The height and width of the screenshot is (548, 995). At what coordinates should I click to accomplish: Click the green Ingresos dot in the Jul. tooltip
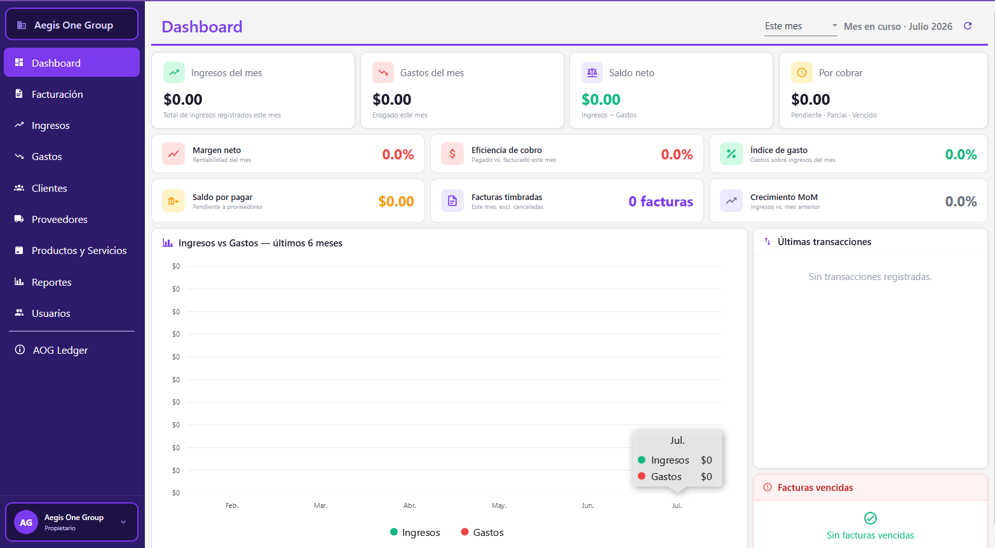[x=642, y=460]
